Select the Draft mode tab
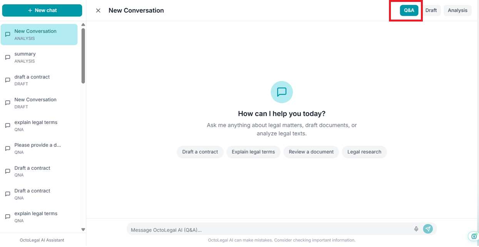Screen dimensions: 479x247 (431, 10)
